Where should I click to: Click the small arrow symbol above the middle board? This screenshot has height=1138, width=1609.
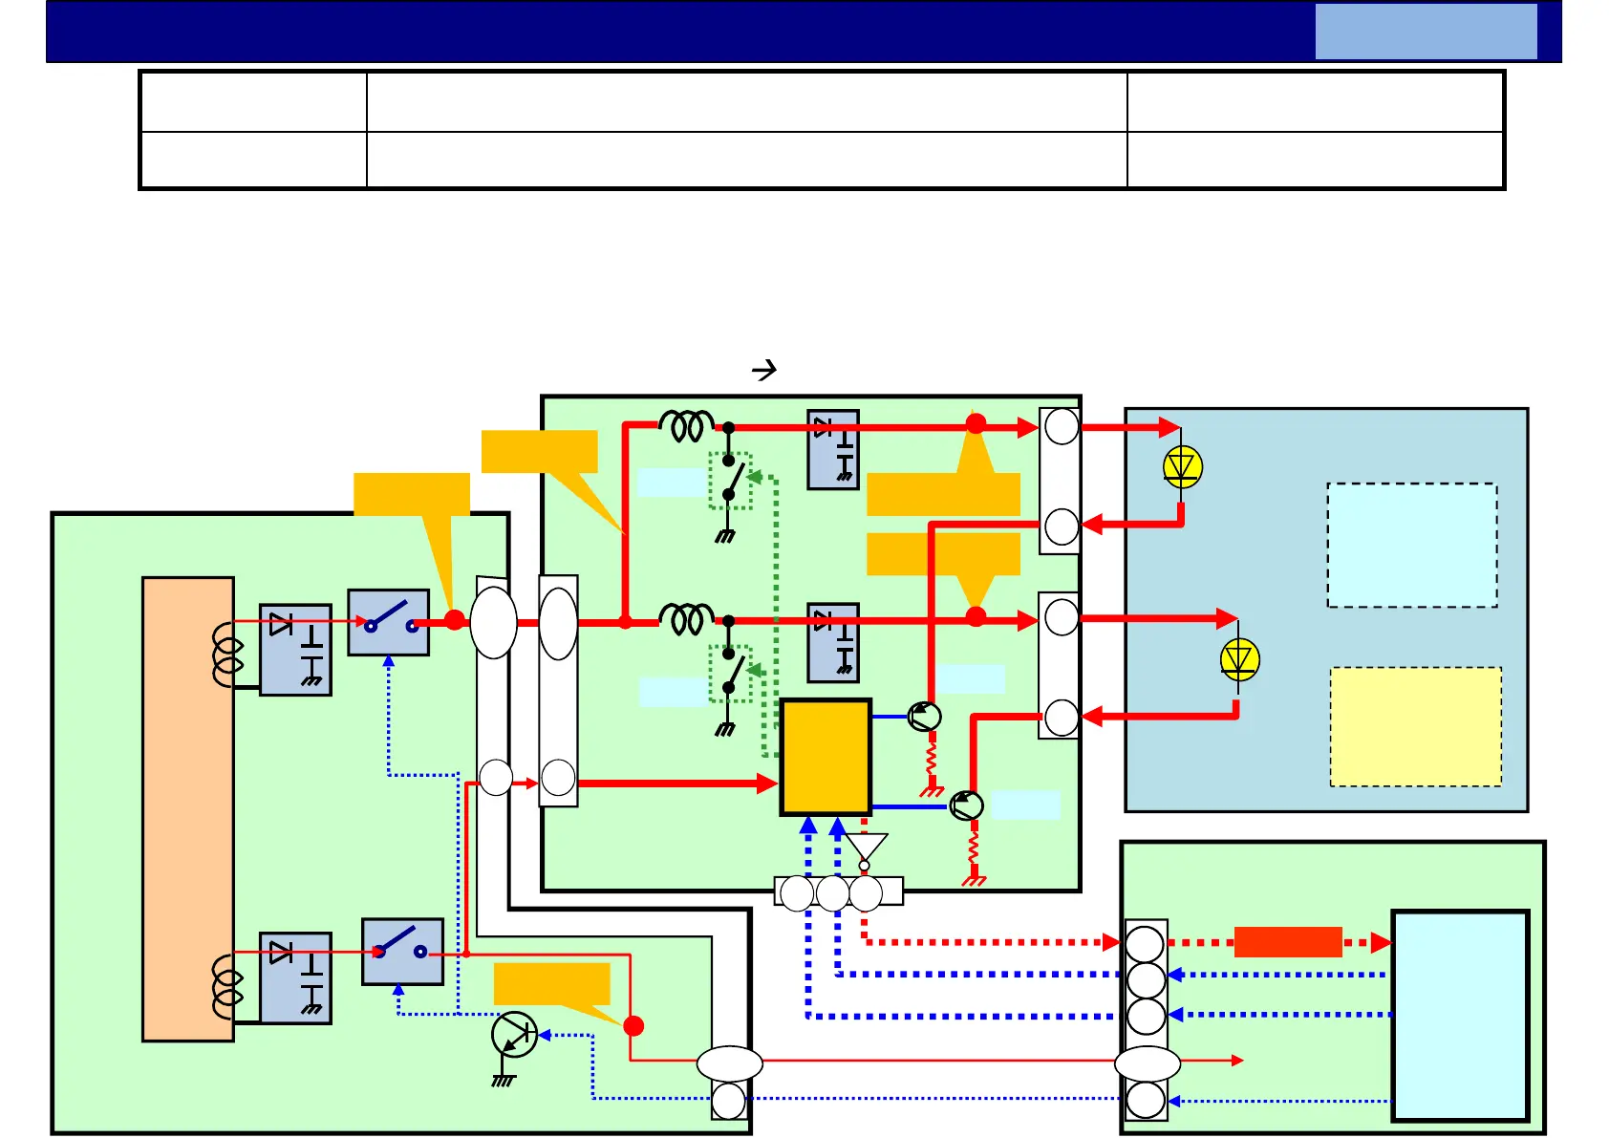764,370
